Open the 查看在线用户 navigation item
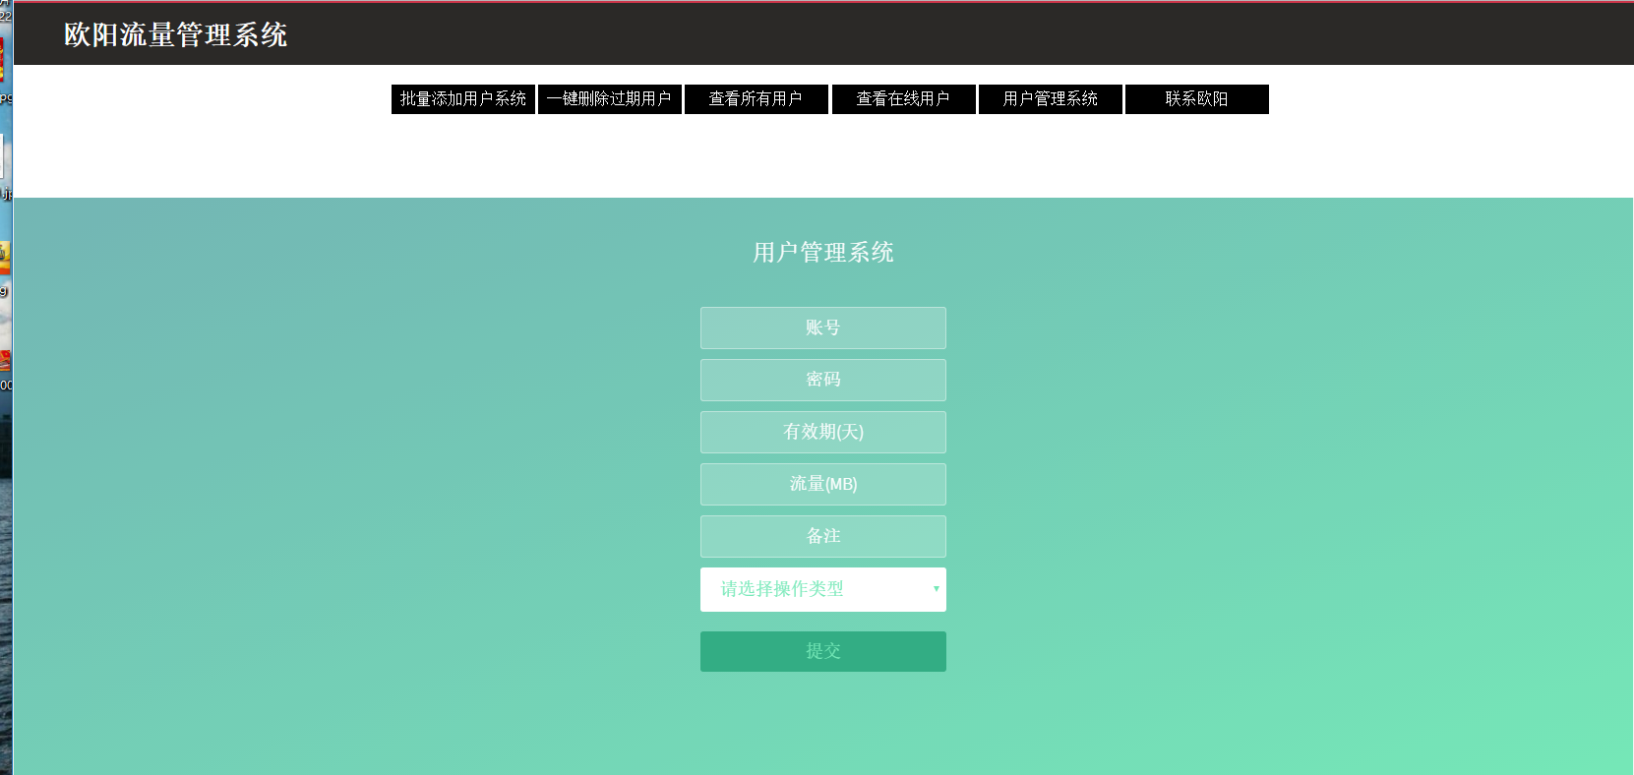The width and height of the screenshot is (1634, 775). (903, 99)
